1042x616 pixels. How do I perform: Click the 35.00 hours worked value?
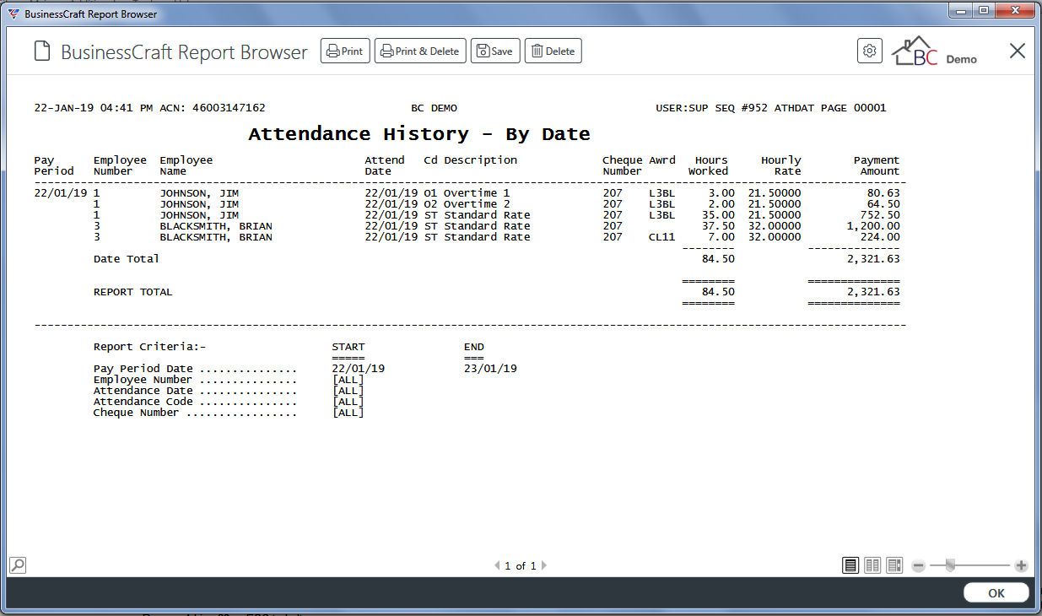tap(718, 215)
